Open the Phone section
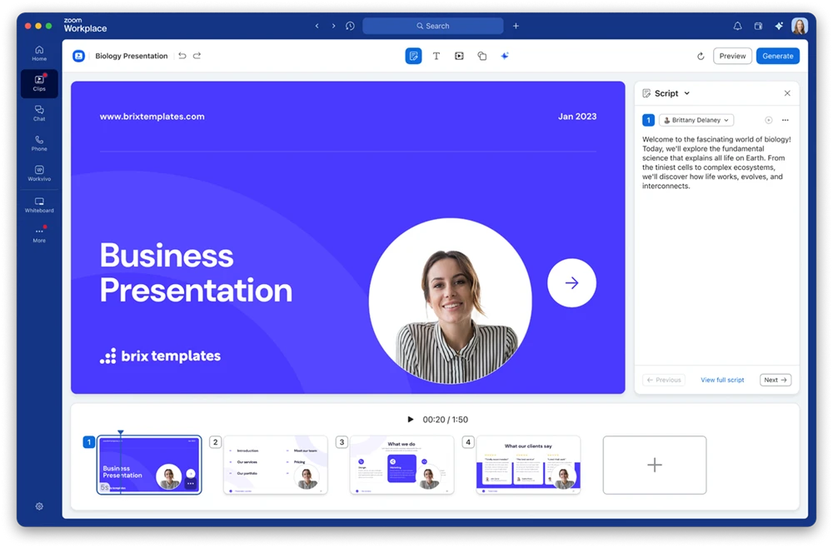The width and height of the screenshot is (833, 548). (x=39, y=143)
